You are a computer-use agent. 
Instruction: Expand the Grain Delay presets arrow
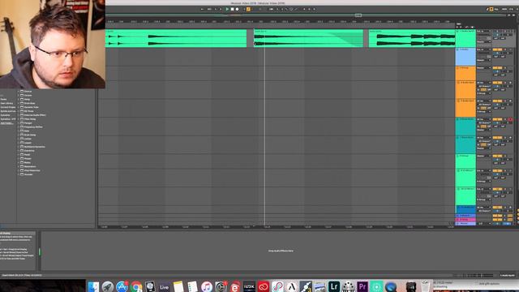(19, 135)
